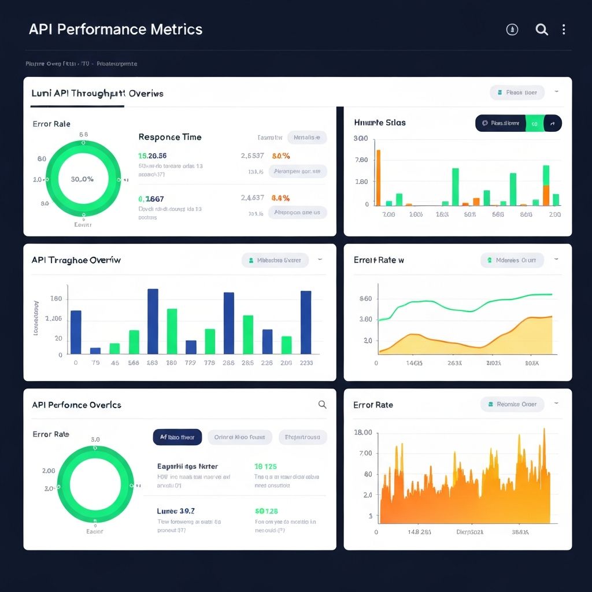The width and height of the screenshot is (592, 592).
Task: Click the green icon in the Pleaos filter pill
Action: [498, 92]
